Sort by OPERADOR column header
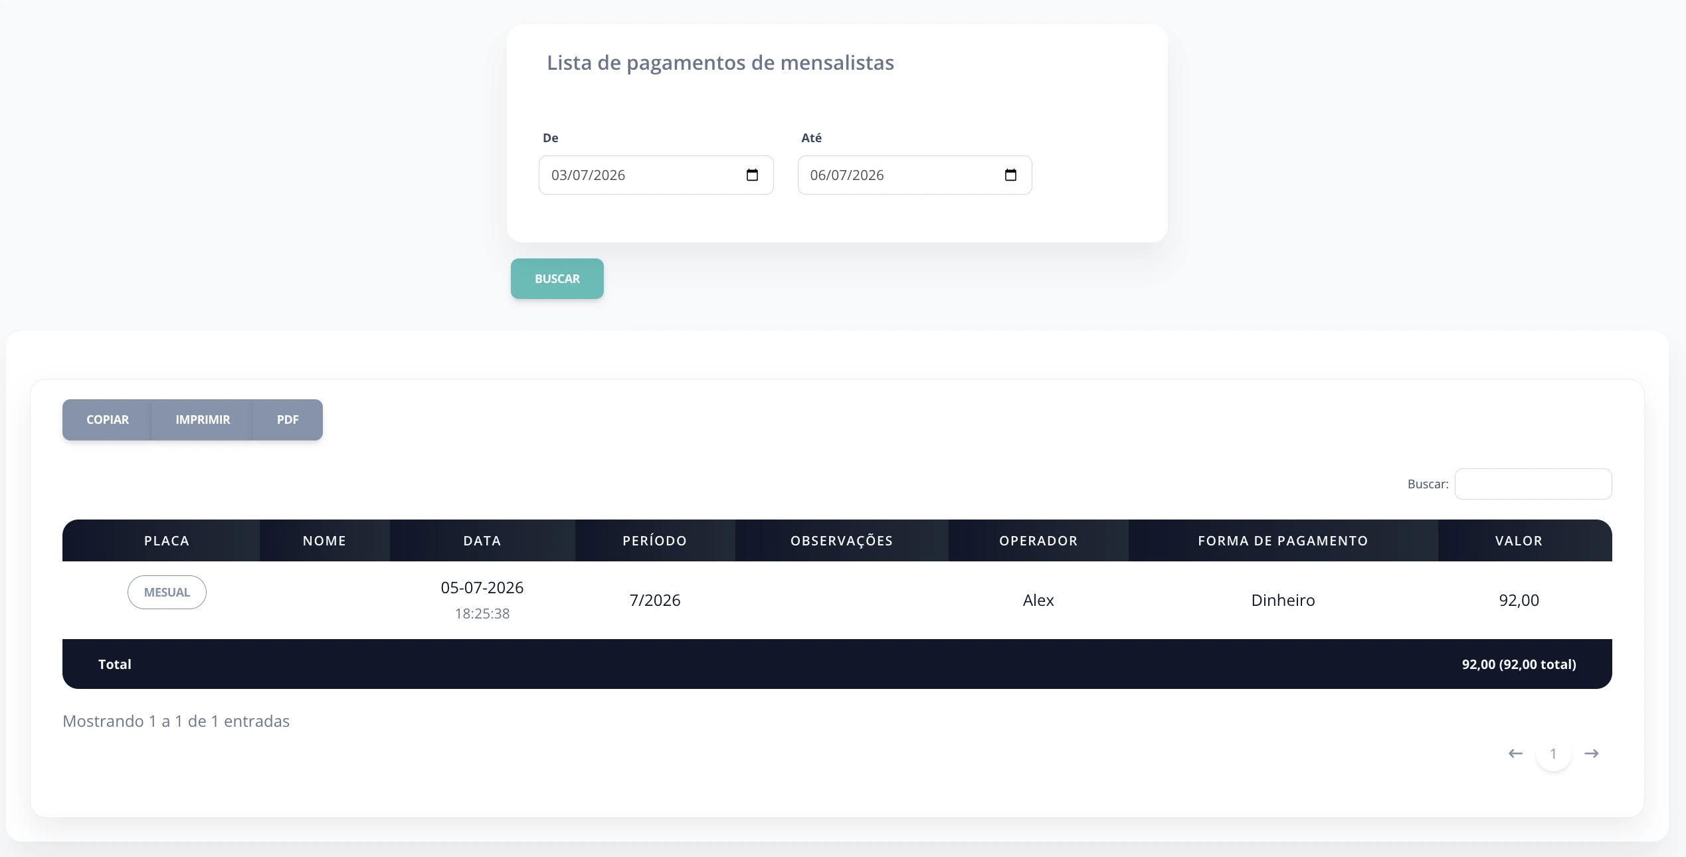Screen dimensions: 1686x857 pyautogui.click(x=1038, y=541)
